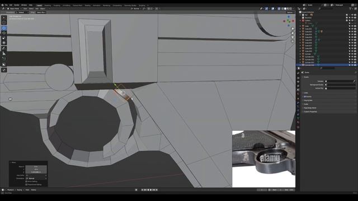
Task: Click the viewport pan hand icon
Action: (x=293, y=33)
